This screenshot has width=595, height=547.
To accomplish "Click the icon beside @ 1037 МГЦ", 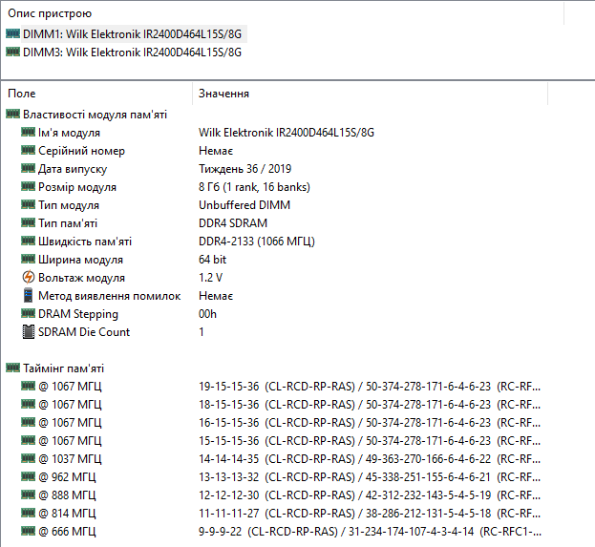I will [28, 458].
